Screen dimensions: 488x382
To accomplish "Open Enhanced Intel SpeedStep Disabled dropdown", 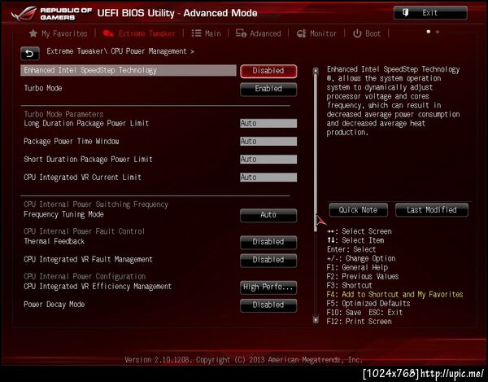I will pyautogui.click(x=268, y=71).
